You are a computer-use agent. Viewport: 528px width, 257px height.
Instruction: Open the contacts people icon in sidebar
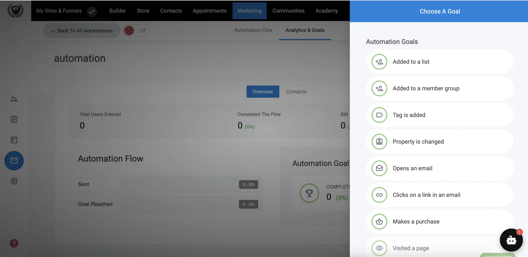(14, 99)
